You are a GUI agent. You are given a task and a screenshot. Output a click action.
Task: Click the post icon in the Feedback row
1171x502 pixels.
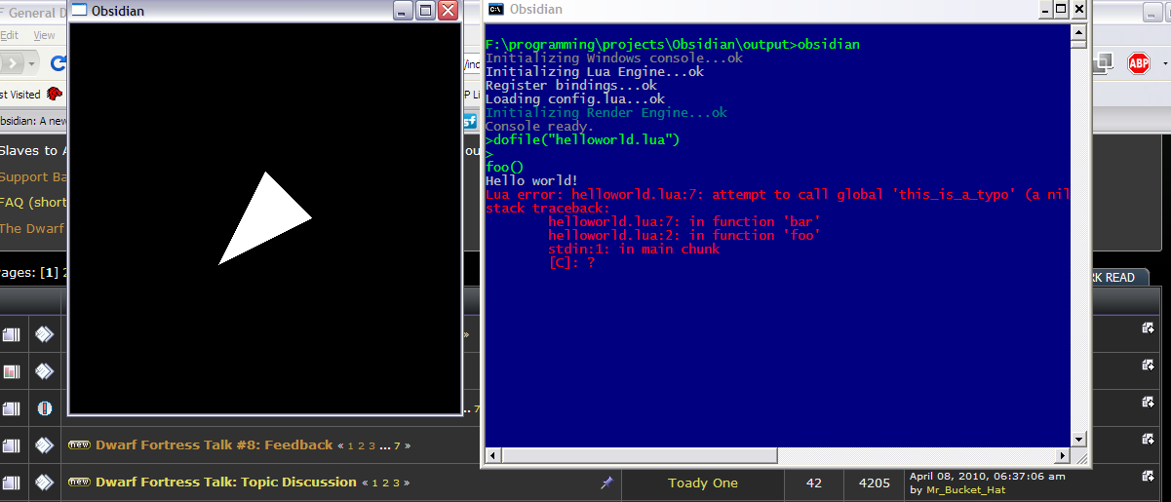tap(44, 445)
